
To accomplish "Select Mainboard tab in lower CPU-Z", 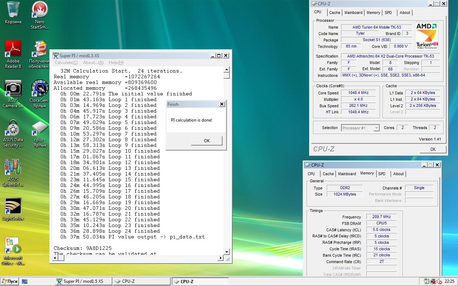I will click(347, 174).
